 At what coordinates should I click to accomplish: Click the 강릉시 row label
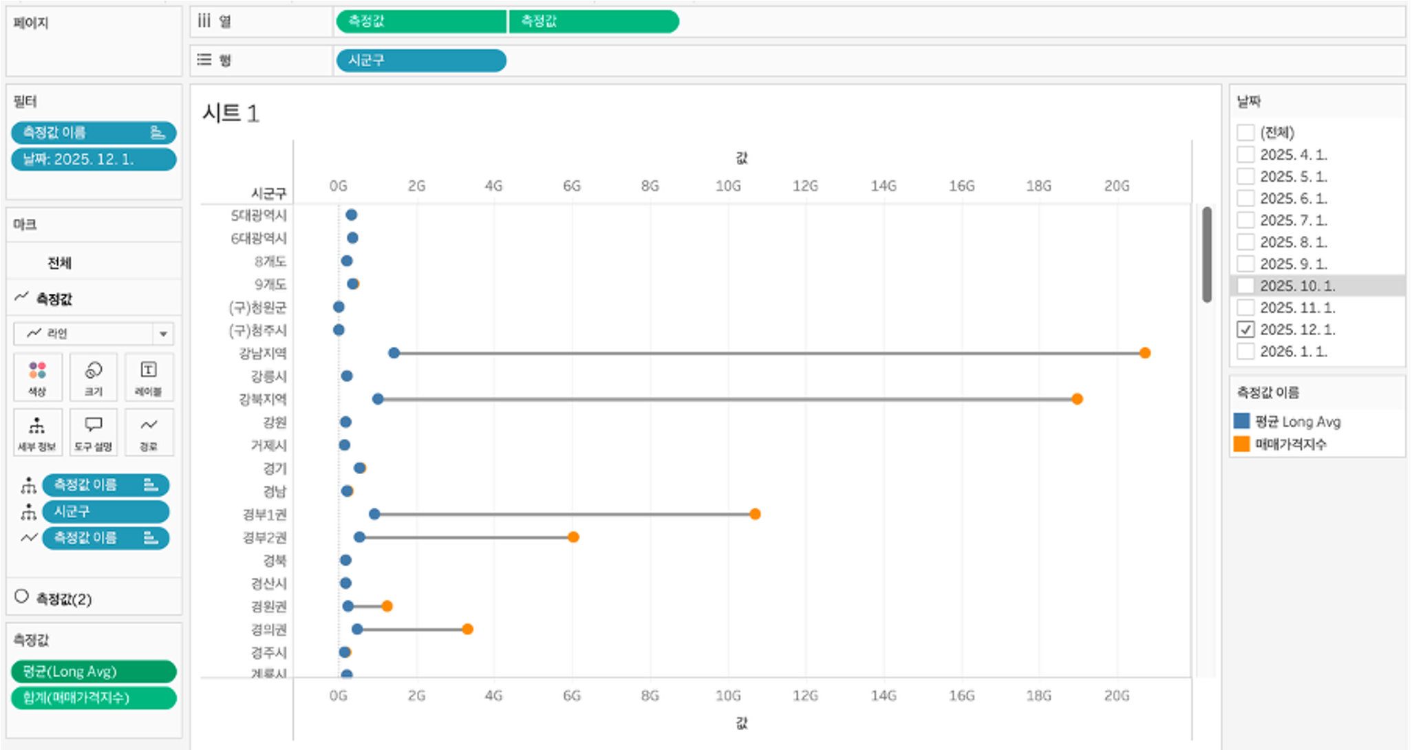coord(269,376)
